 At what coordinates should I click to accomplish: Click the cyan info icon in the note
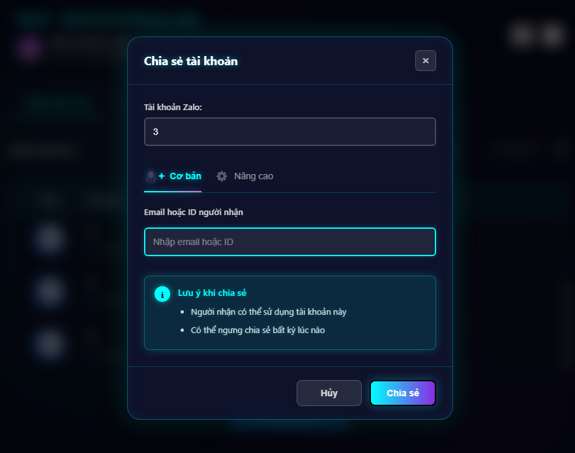pyautogui.click(x=162, y=294)
